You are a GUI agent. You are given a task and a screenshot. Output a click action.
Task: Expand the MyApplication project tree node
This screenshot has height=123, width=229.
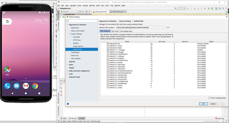pyautogui.click(x=60, y=14)
